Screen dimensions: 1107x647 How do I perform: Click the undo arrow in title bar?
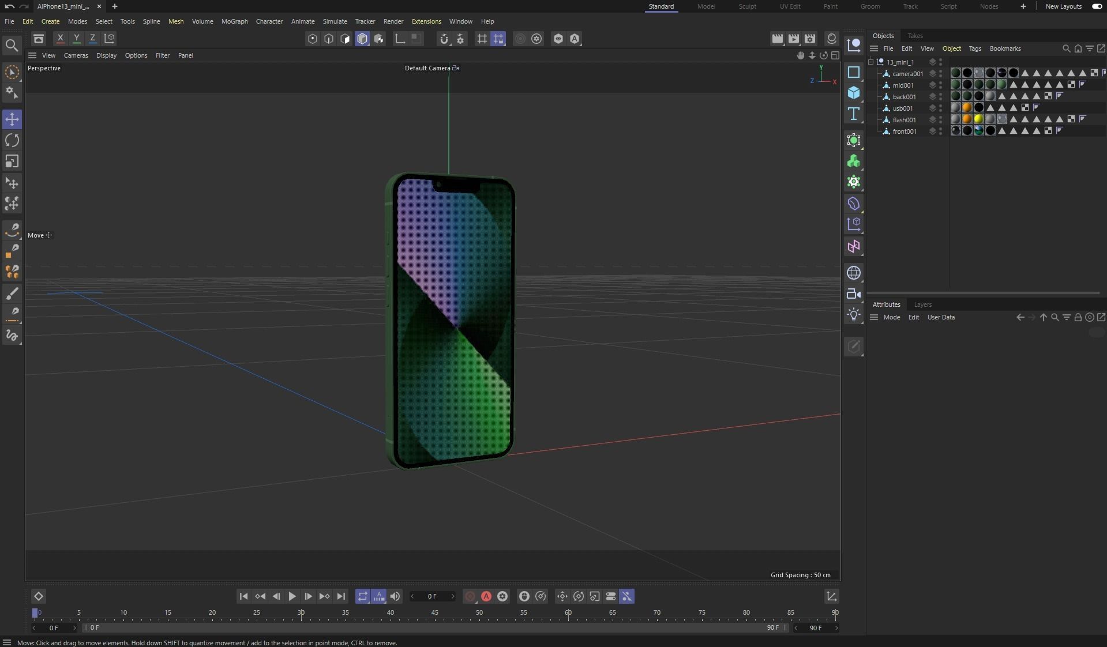tap(9, 6)
